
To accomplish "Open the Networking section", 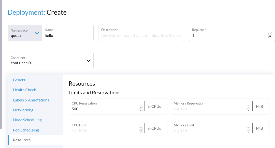I will pos(23,110).
